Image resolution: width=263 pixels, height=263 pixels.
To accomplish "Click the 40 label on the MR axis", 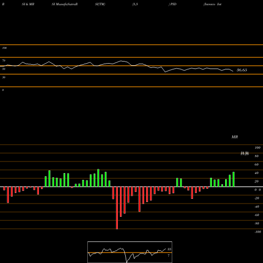I will (x=257, y=173).
